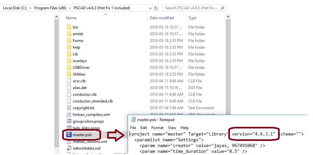
Task: Select the emtdc folder icon
Action: (69, 34)
